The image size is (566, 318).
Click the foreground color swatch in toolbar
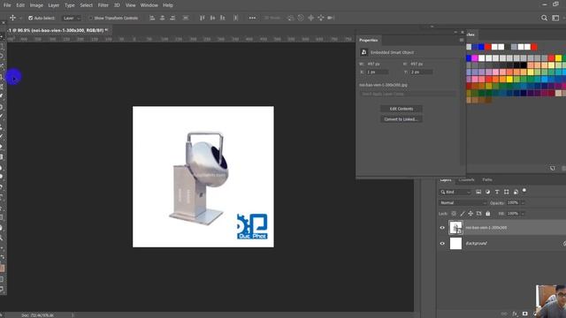click(2, 269)
